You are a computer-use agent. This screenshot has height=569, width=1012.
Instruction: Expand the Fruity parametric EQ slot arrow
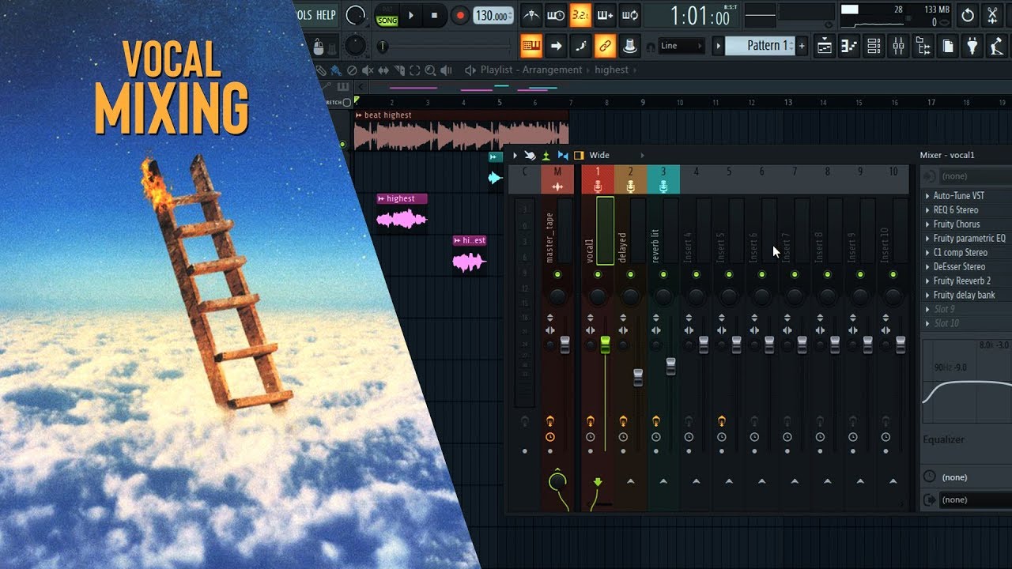[x=927, y=239]
